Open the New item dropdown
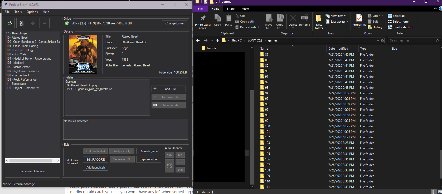442x194 pixels. (336, 16)
